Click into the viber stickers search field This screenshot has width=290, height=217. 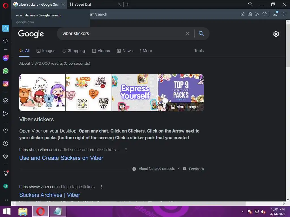[x=122, y=34]
